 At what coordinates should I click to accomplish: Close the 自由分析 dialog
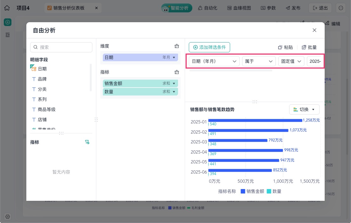click(314, 30)
